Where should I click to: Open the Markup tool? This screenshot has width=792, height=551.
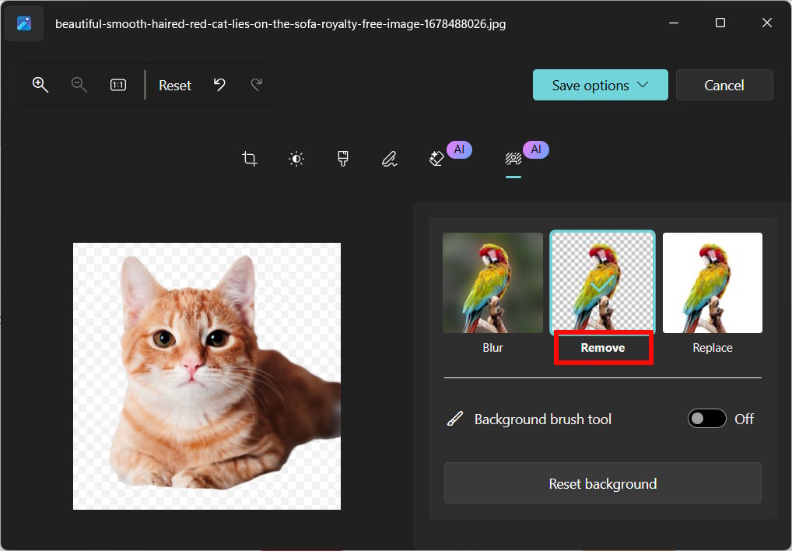point(389,158)
